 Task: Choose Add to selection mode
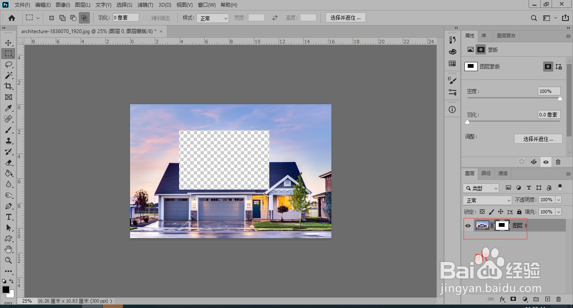[63, 18]
